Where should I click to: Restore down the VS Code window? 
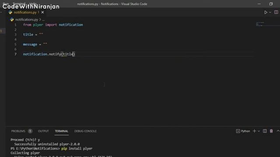[271, 4]
